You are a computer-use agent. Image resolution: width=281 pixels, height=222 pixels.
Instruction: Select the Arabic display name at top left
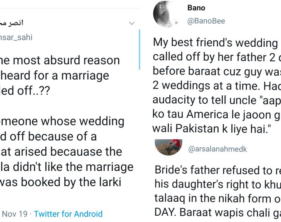[x=12, y=23]
